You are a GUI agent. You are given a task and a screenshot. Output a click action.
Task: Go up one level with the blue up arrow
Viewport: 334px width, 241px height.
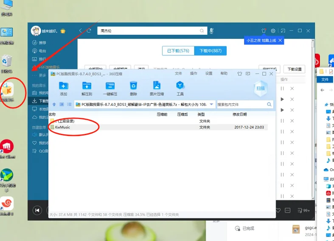54,104
